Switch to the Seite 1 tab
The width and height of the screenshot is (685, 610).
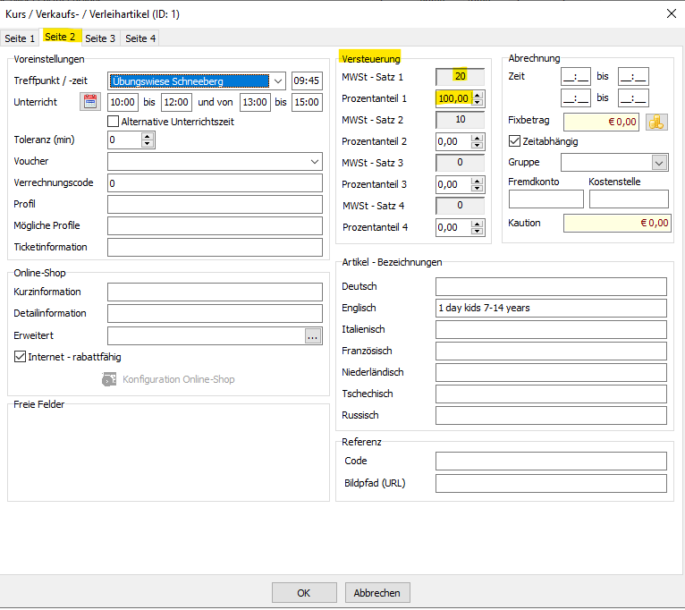[20, 38]
